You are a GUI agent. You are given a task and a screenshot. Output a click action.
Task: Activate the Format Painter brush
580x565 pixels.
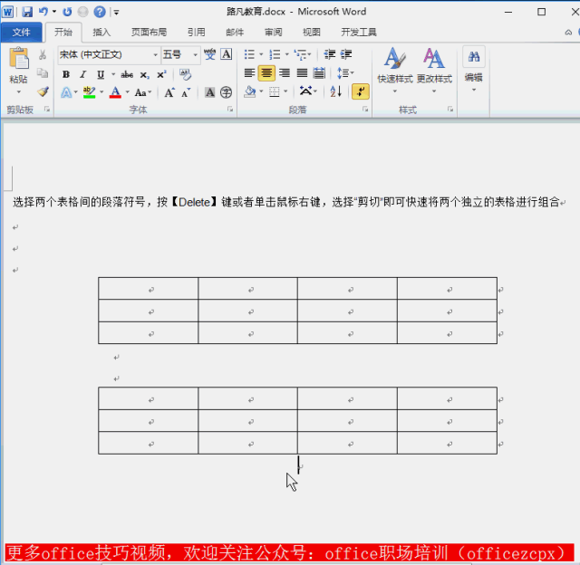(43, 91)
